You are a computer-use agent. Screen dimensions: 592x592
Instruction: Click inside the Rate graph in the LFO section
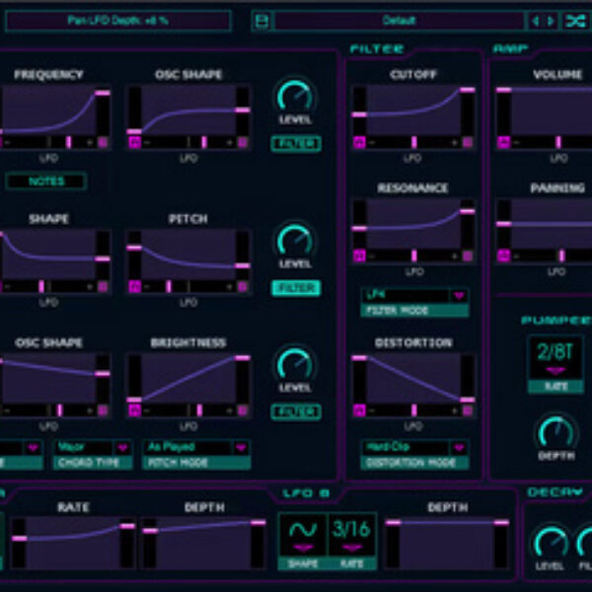(73, 543)
